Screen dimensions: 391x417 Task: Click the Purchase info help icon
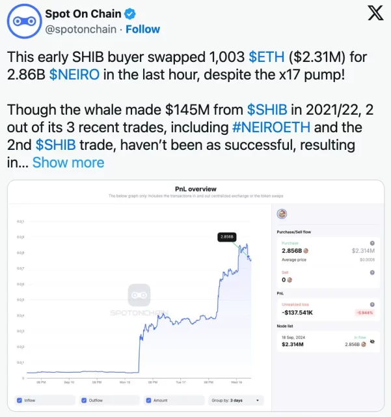click(372, 243)
